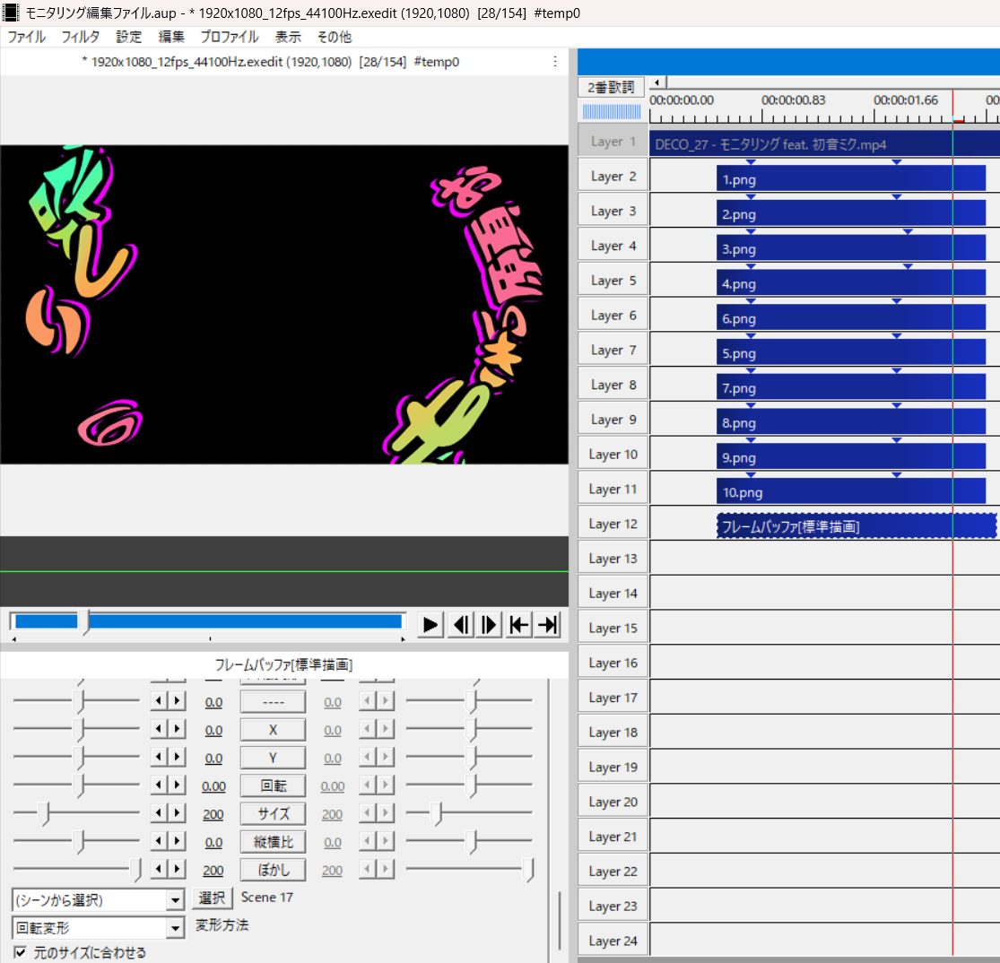Click the playback seek bar
Screen dimensions: 1000x963
point(209,621)
